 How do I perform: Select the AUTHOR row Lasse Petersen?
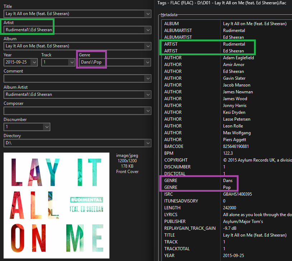click(x=227, y=119)
